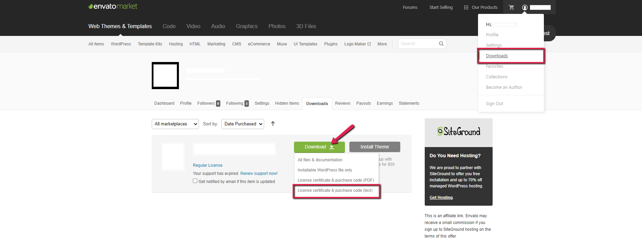This screenshot has width=642, height=245.
Task: Open the All marketplaces dropdown
Action: coord(175,124)
